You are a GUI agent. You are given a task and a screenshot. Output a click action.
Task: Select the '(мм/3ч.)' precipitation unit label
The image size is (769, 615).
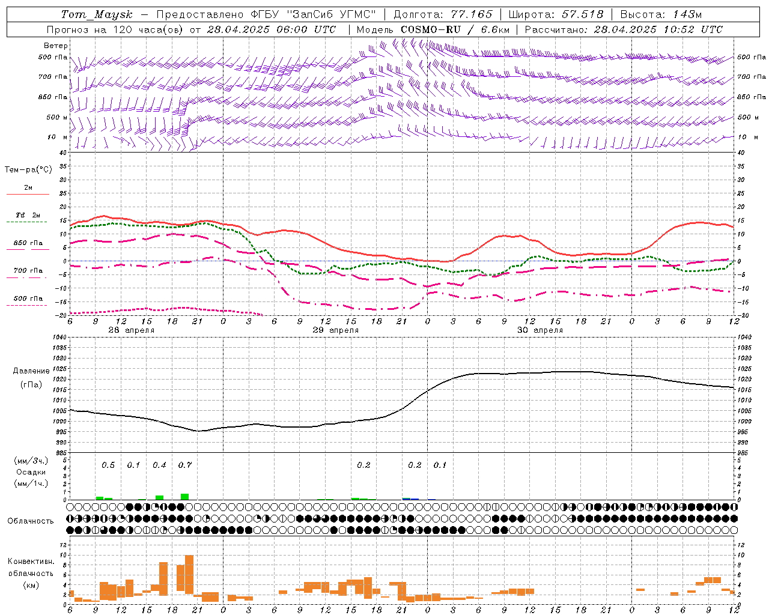point(31,461)
